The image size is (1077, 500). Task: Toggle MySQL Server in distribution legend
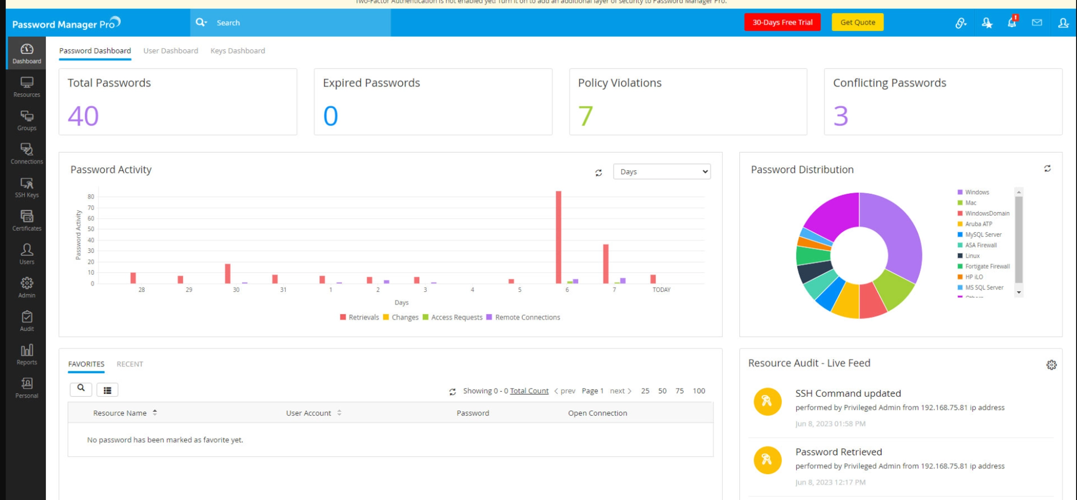(x=980, y=234)
